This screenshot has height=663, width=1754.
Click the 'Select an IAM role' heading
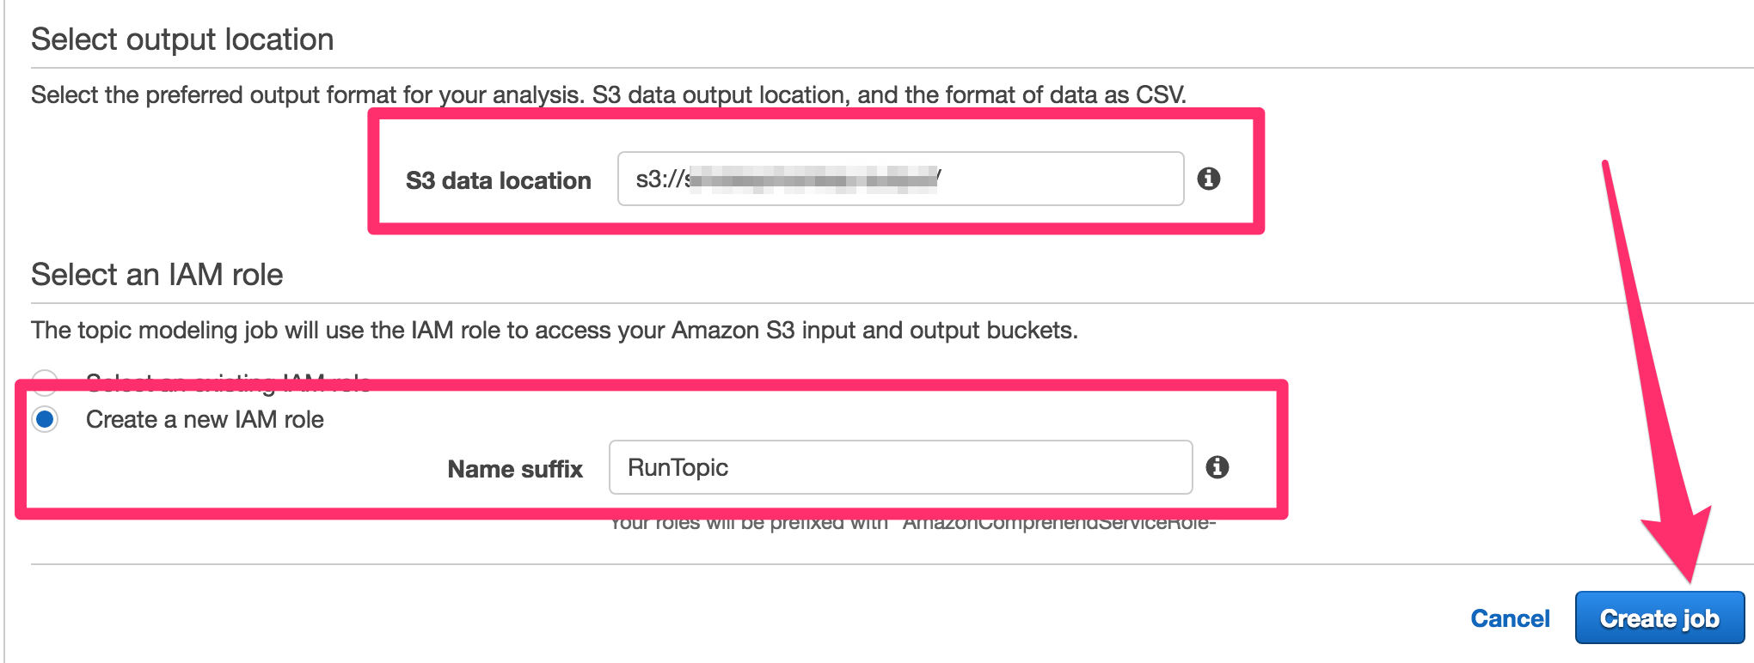(x=156, y=275)
